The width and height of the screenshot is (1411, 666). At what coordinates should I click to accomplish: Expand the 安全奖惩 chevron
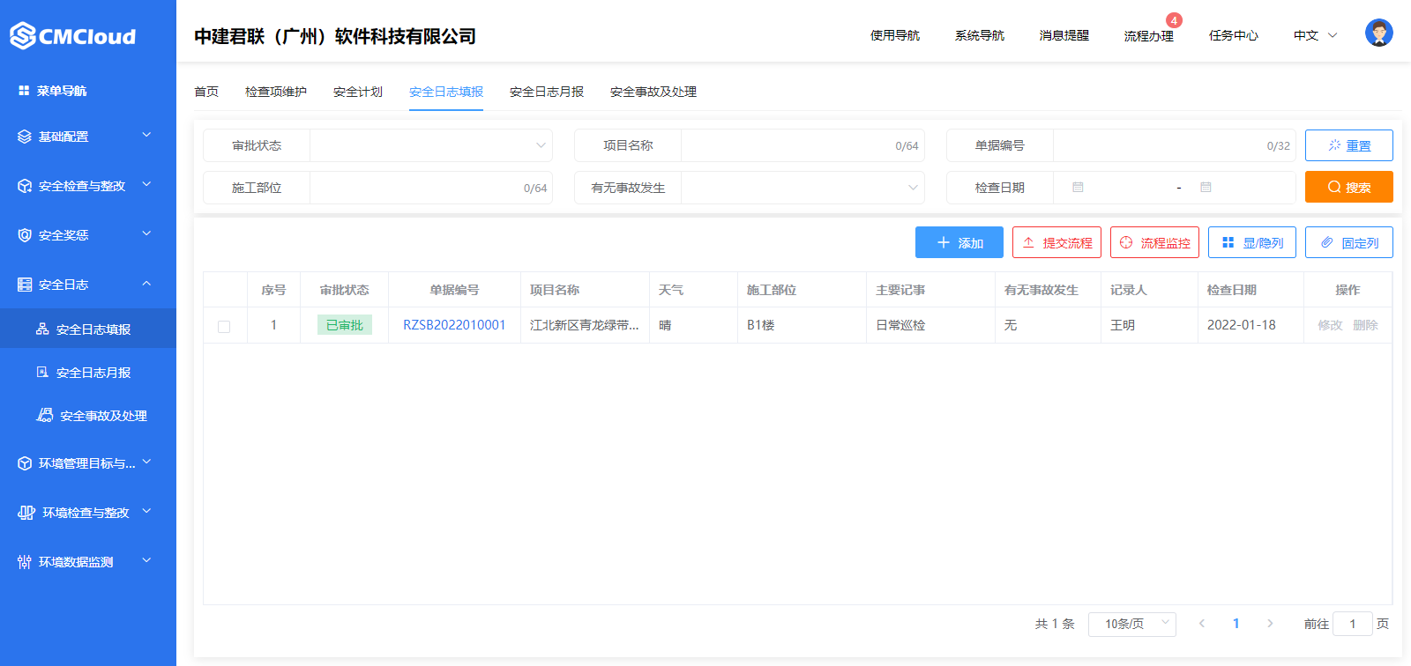click(146, 233)
